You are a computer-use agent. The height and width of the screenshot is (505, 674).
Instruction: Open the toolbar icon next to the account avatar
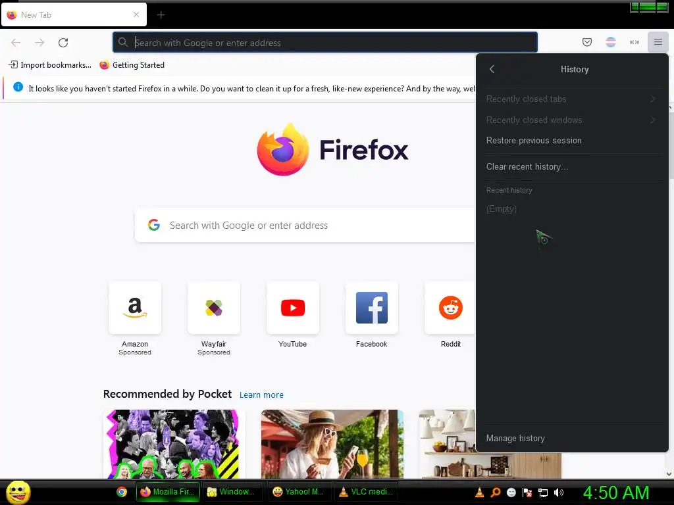point(634,42)
